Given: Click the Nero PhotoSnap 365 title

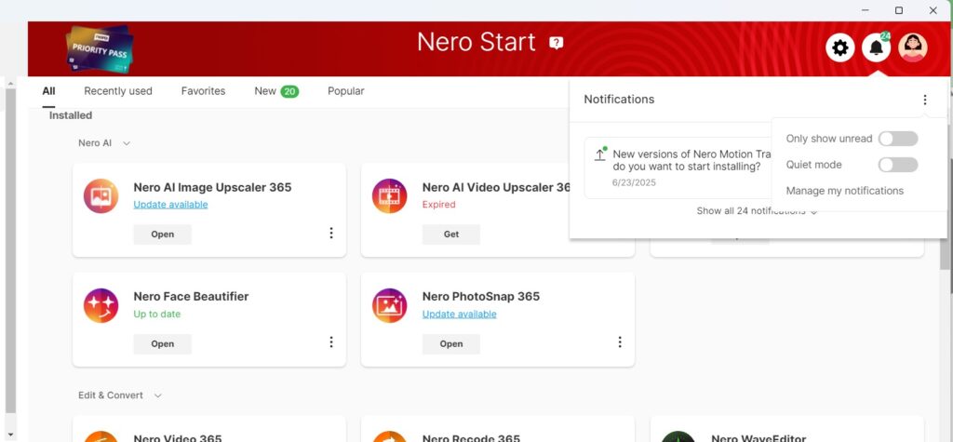Looking at the screenshot, I should pyautogui.click(x=481, y=297).
